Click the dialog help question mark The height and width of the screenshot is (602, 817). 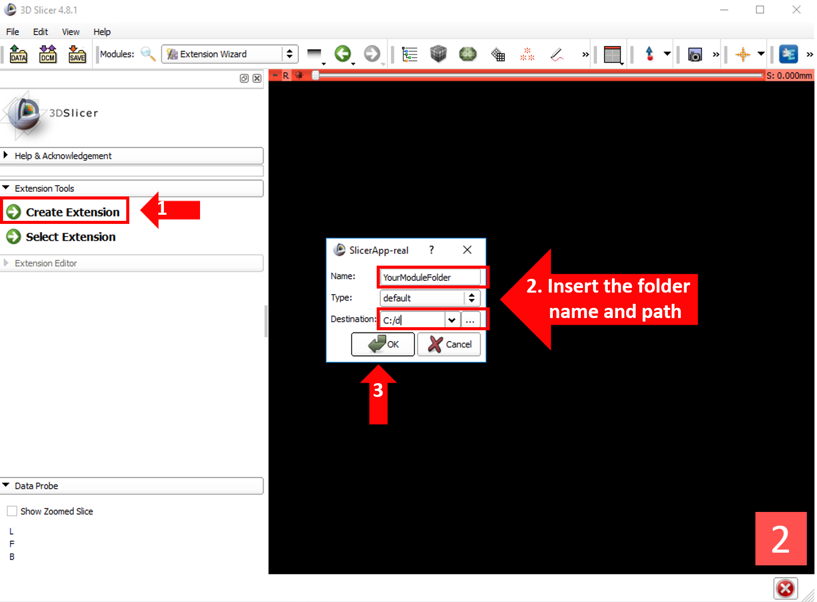pyautogui.click(x=432, y=250)
